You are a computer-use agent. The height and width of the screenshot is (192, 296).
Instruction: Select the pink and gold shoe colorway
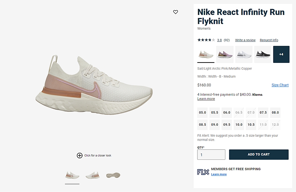pos(225,55)
